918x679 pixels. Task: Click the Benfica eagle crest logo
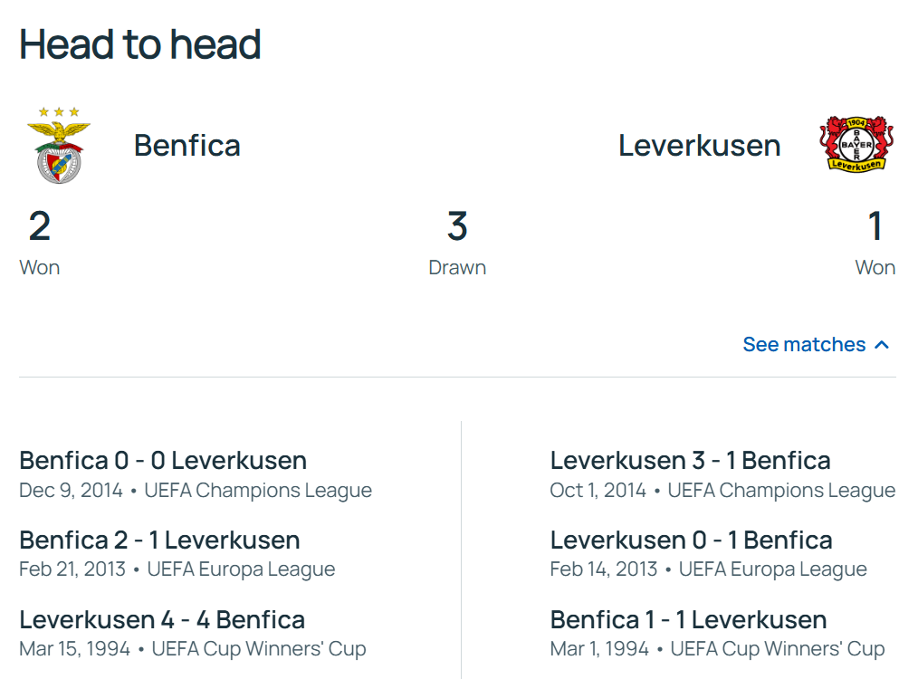(59, 145)
